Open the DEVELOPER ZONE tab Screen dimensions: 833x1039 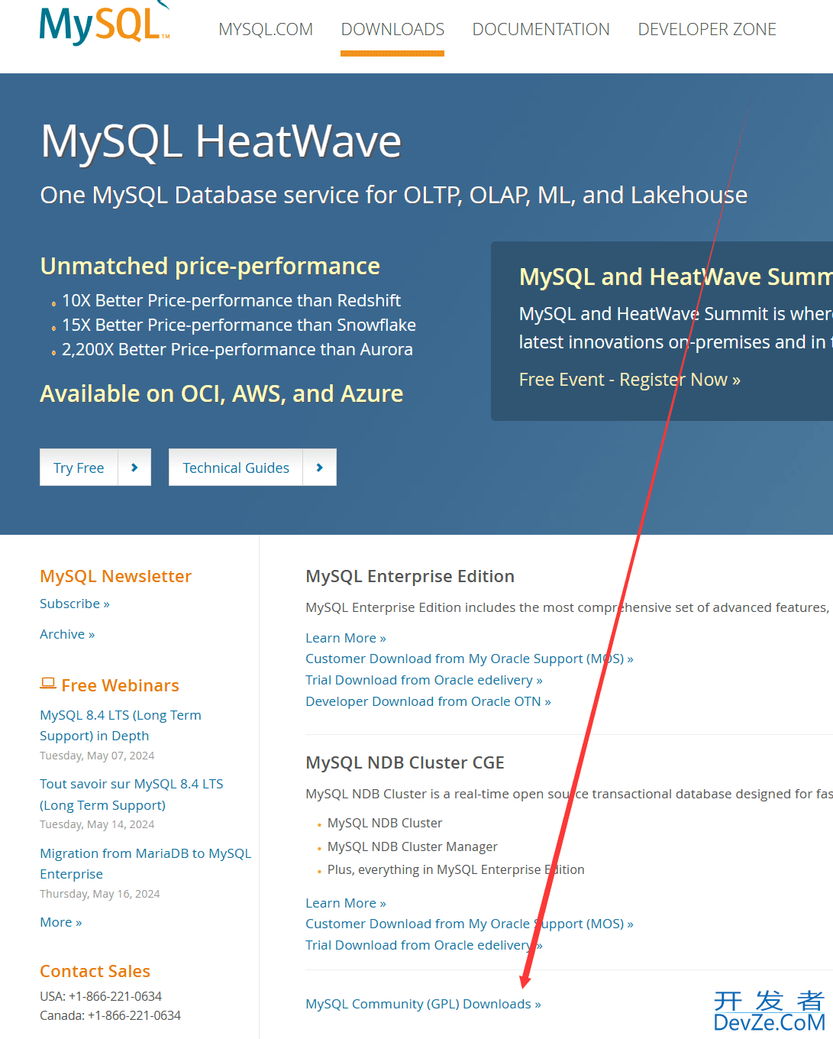tap(707, 30)
